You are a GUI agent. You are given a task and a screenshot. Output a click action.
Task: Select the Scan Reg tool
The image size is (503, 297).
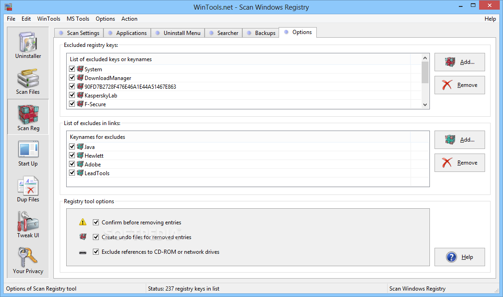pyautogui.click(x=28, y=117)
